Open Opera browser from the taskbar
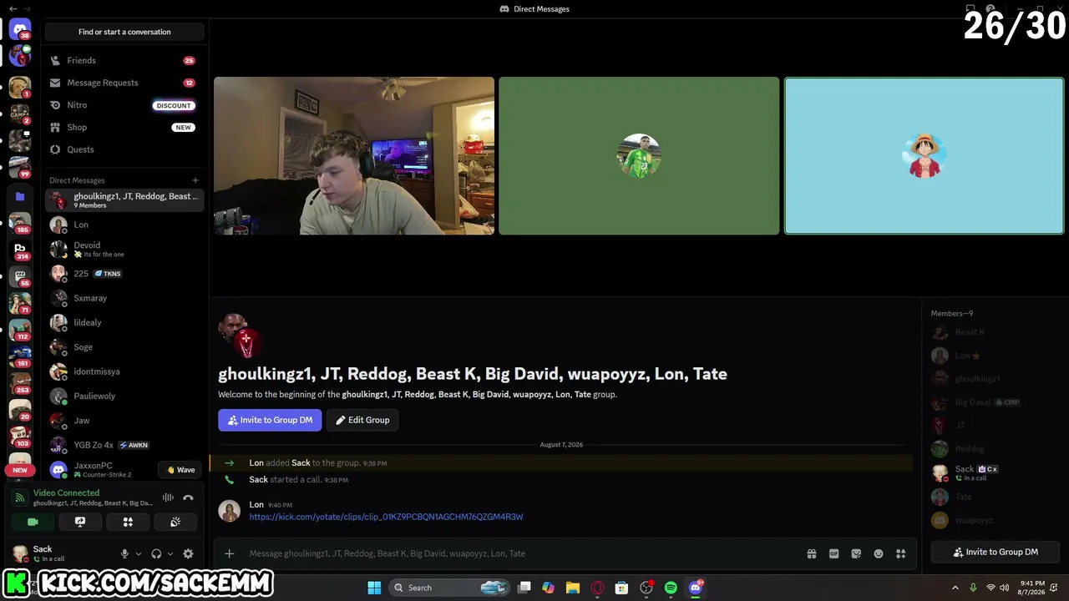The width and height of the screenshot is (1069, 601). point(597,588)
